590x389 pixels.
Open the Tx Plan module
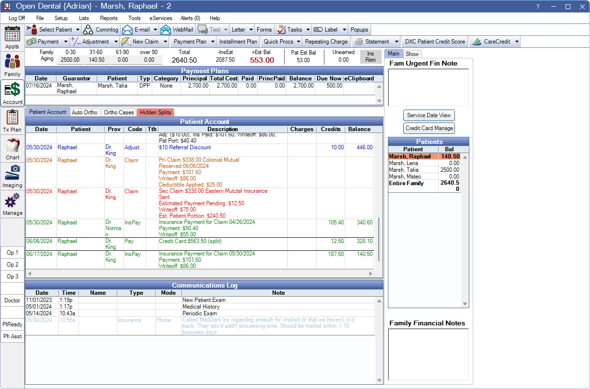12,121
